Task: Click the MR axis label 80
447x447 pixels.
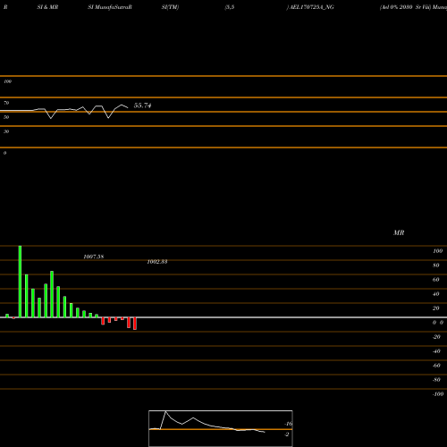Action: 436,266
